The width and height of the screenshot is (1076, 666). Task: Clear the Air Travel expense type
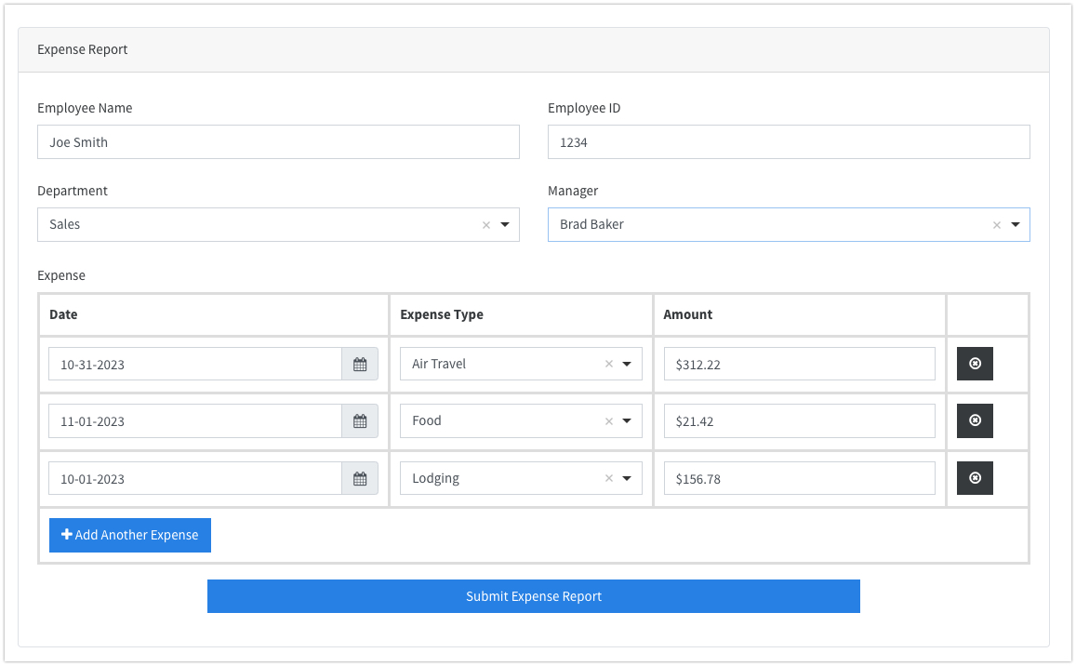click(x=609, y=365)
